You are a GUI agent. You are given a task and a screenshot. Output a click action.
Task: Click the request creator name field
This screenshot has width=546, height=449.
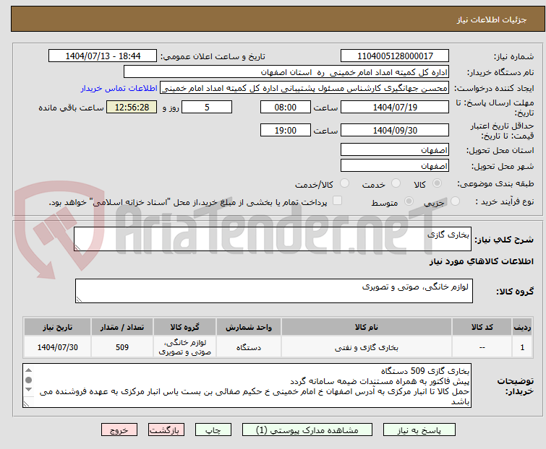point(304,88)
